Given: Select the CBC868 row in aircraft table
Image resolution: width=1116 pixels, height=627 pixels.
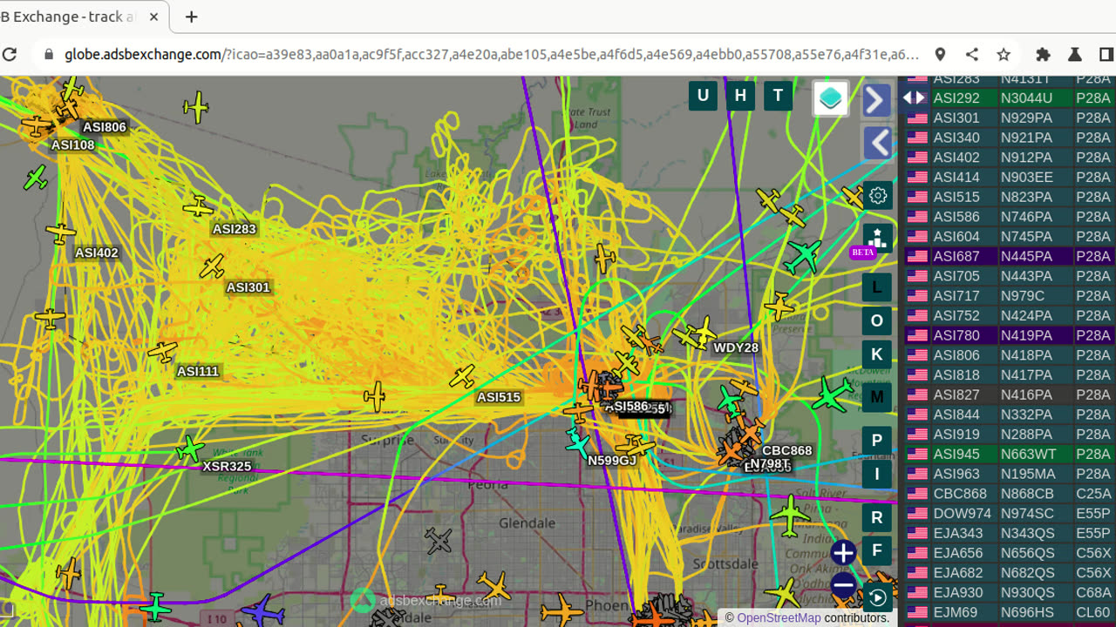Looking at the screenshot, I should pyautogui.click(x=1011, y=494).
